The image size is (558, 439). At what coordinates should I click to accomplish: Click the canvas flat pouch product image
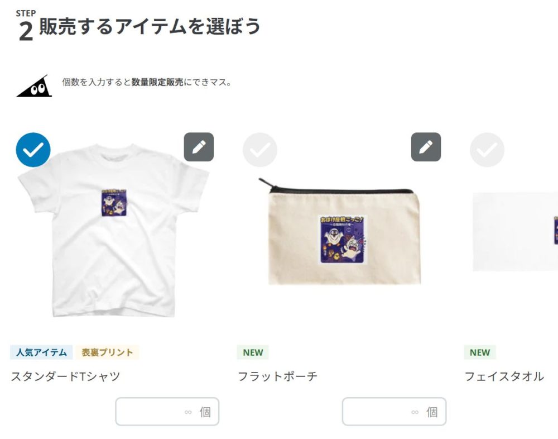340,231
